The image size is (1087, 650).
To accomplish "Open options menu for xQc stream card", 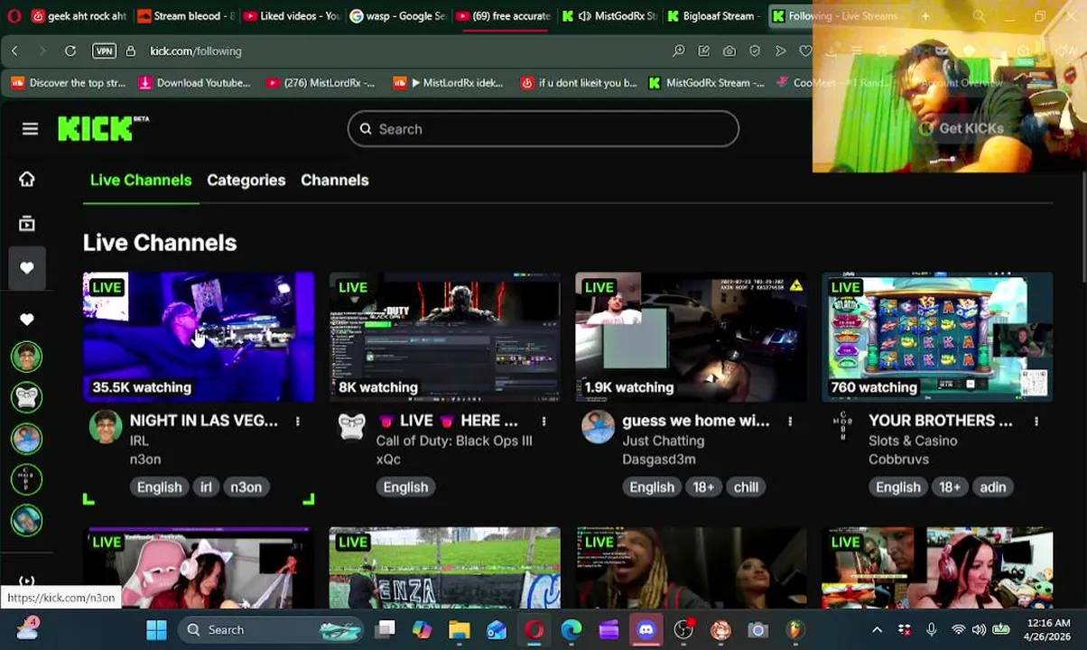I will tap(543, 421).
